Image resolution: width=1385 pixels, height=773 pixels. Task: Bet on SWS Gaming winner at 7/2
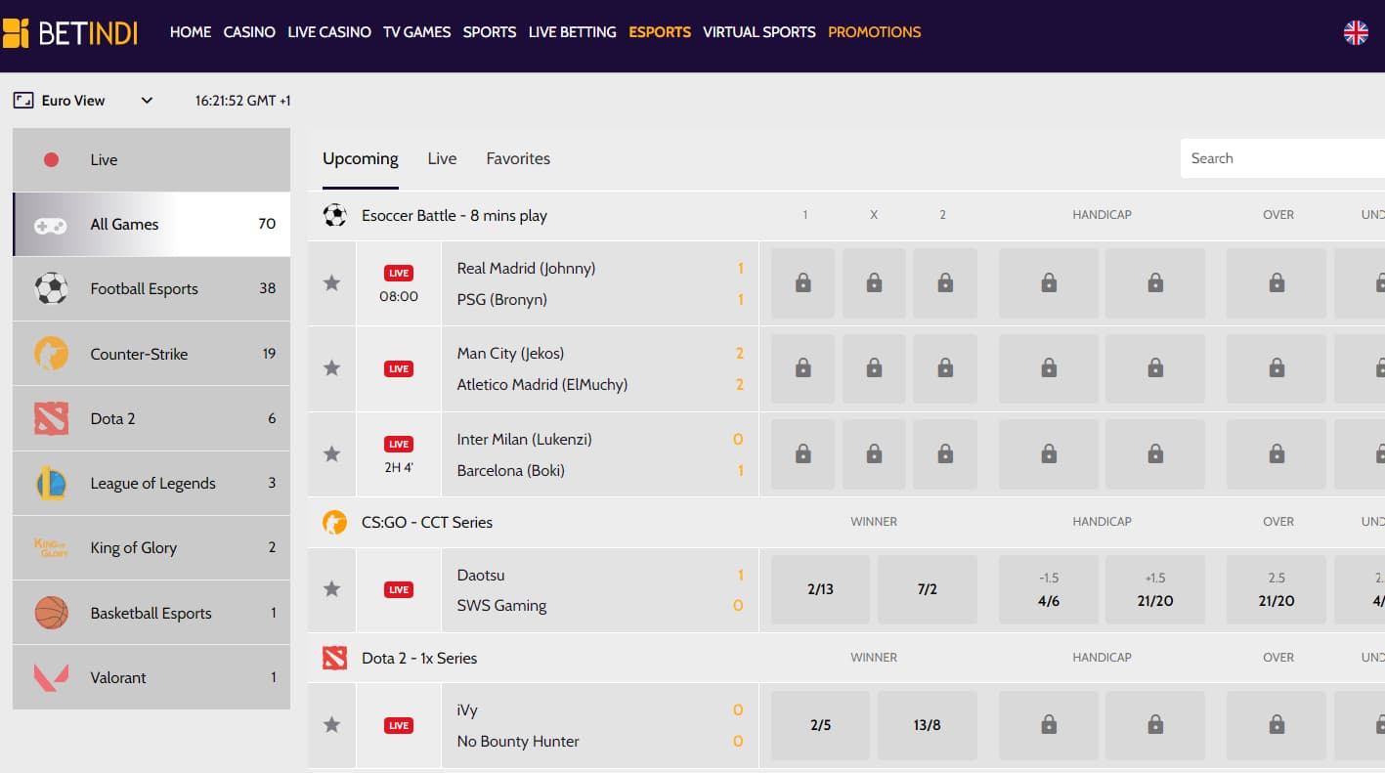click(x=928, y=589)
